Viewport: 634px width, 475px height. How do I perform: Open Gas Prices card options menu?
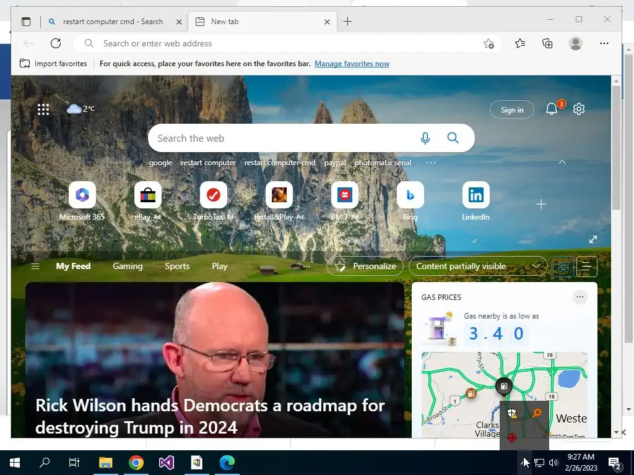[x=580, y=297]
